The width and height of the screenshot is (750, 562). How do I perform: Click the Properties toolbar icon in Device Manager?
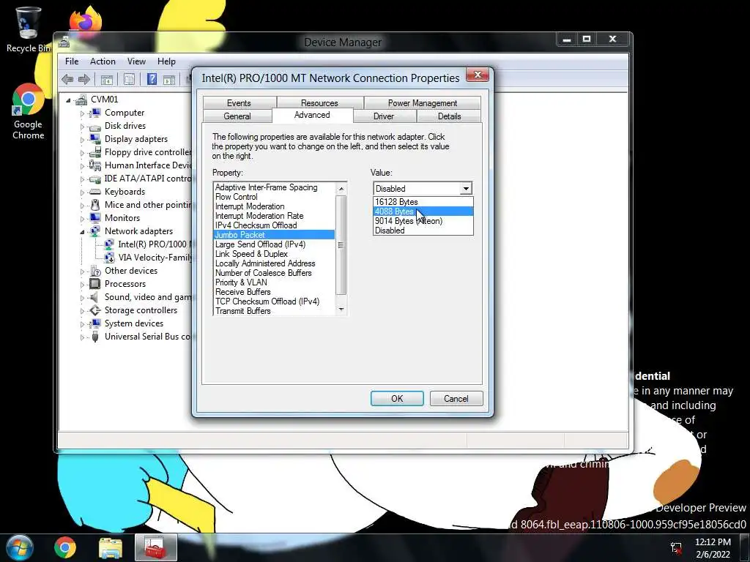coord(129,79)
